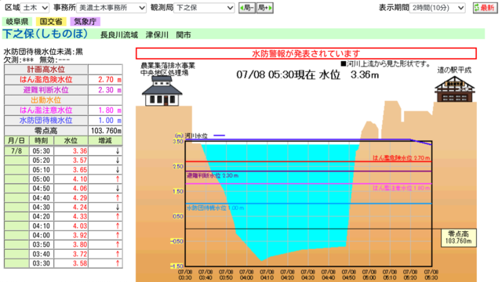Open the 区域 dropdown showing 土木
The image size is (502, 282).
pos(35,8)
